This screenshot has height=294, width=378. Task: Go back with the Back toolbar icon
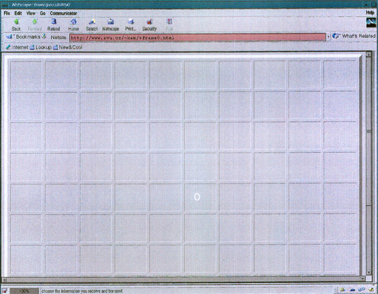click(16, 24)
